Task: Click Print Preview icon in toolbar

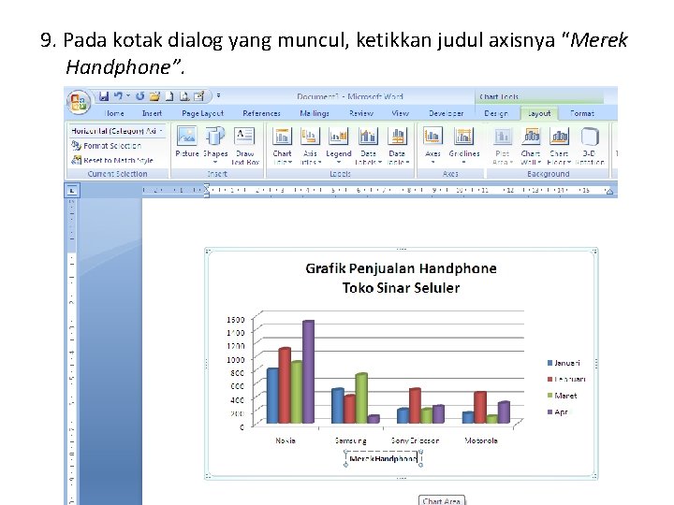Action: [x=184, y=96]
